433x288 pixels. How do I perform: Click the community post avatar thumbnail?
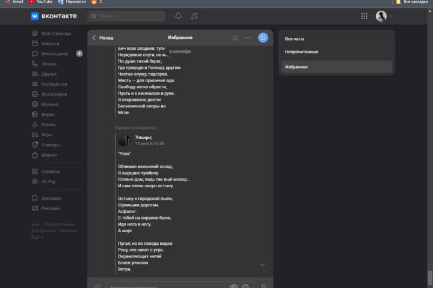click(x=124, y=140)
